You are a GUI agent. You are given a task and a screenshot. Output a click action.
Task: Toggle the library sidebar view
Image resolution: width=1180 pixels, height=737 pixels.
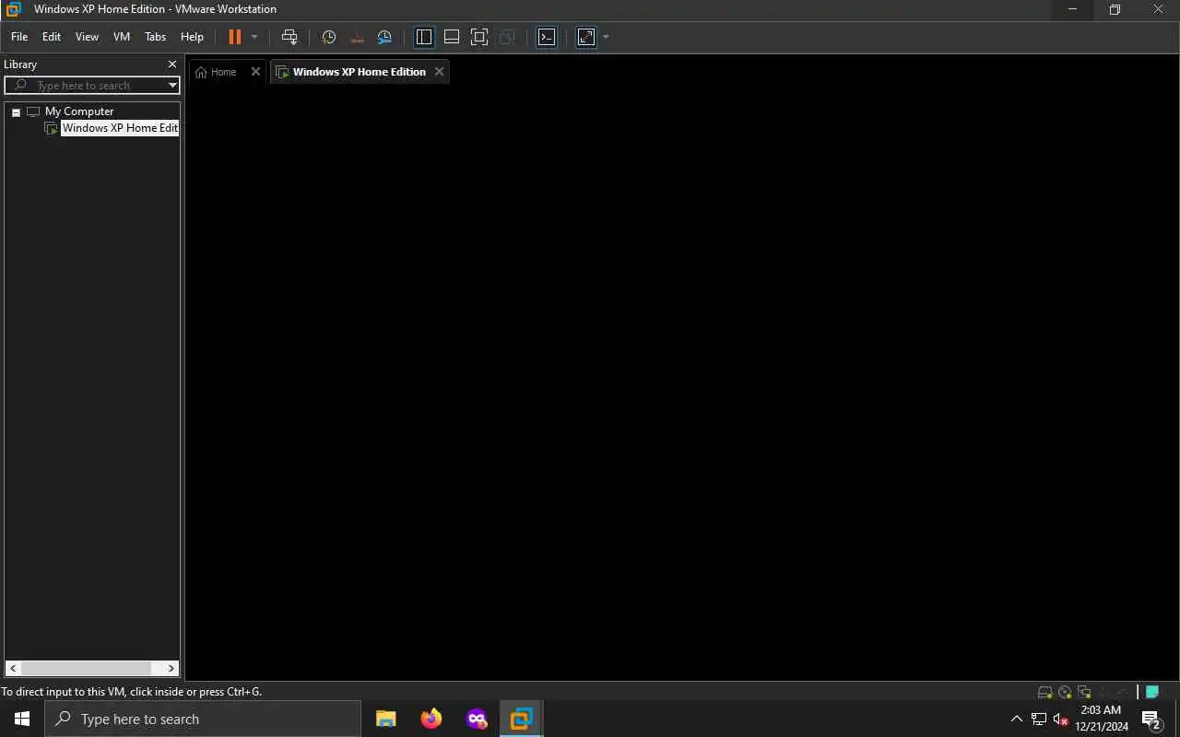[x=424, y=37]
